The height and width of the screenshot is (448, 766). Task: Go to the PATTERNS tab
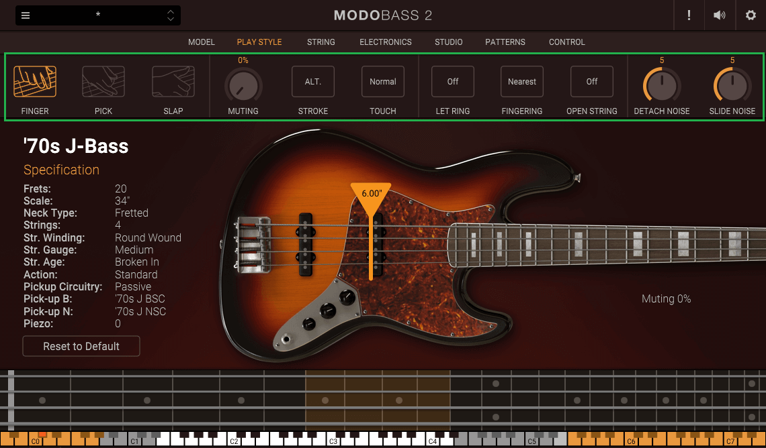[505, 42]
